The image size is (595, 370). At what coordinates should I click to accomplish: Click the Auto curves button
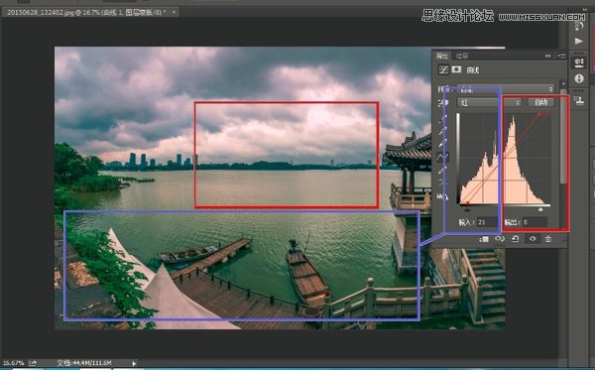pos(541,102)
